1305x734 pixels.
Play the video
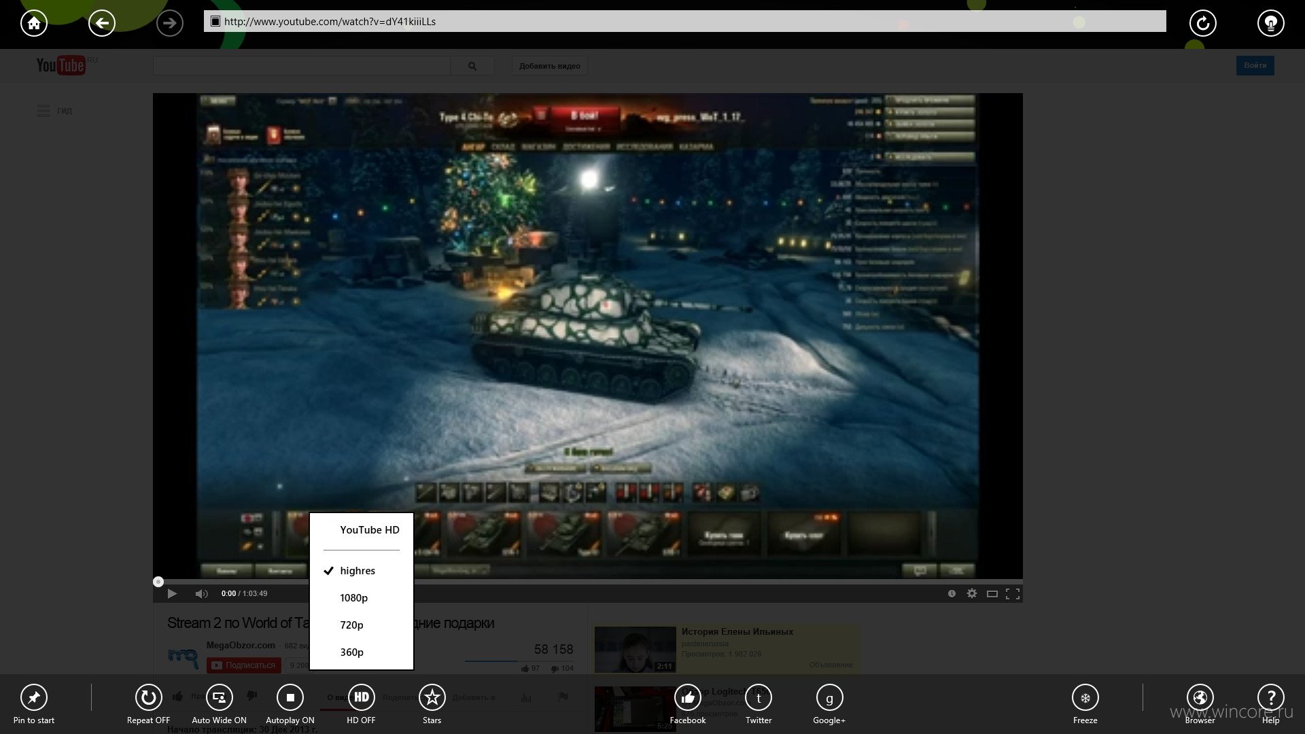pos(172,593)
